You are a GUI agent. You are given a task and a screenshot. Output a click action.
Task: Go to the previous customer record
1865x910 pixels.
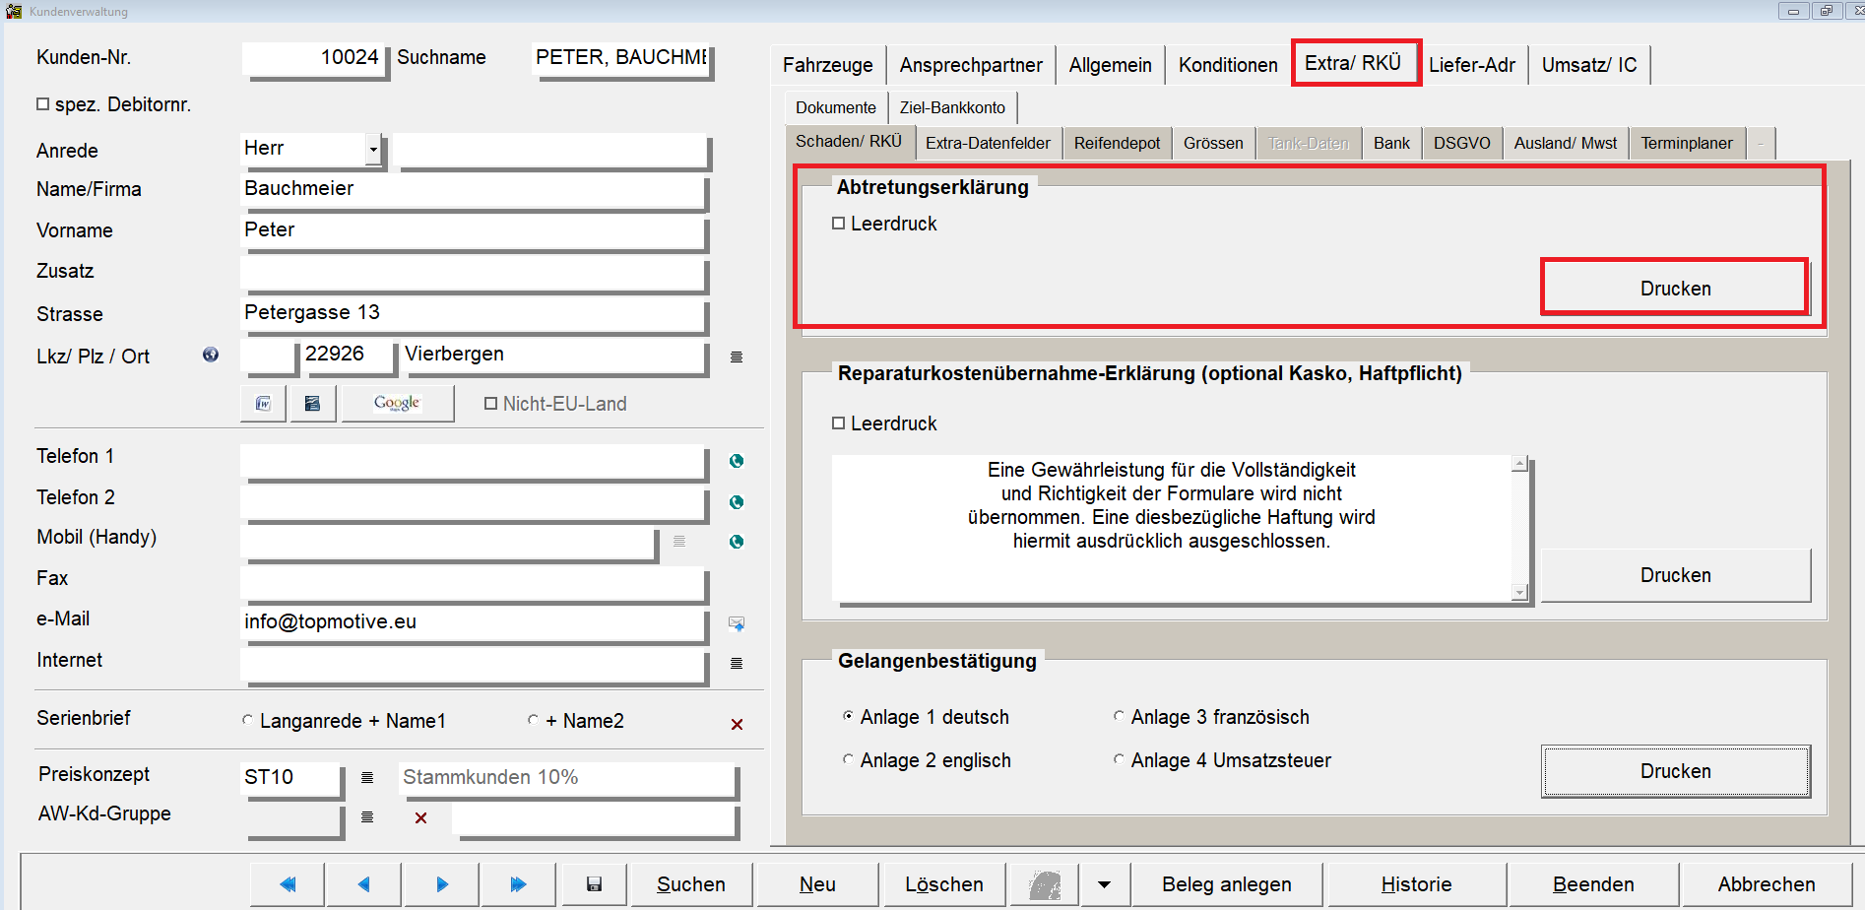(x=363, y=884)
